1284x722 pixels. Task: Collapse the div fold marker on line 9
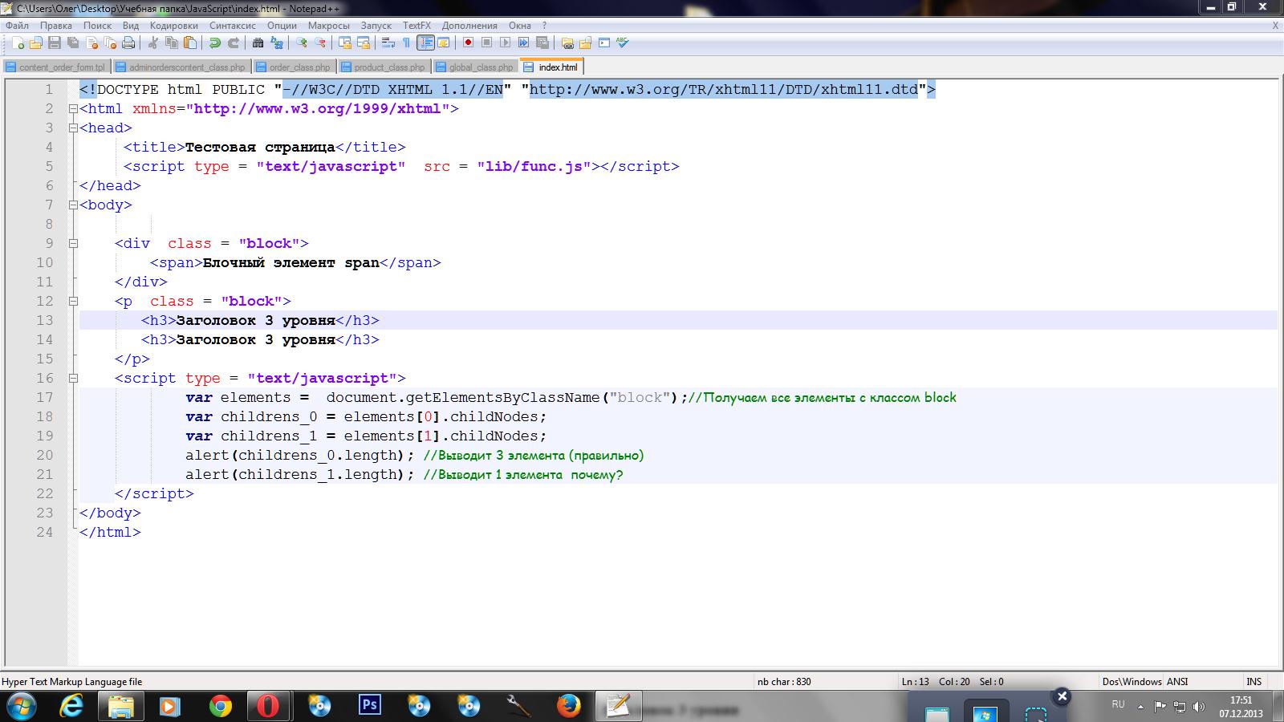(x=73, y=243)
